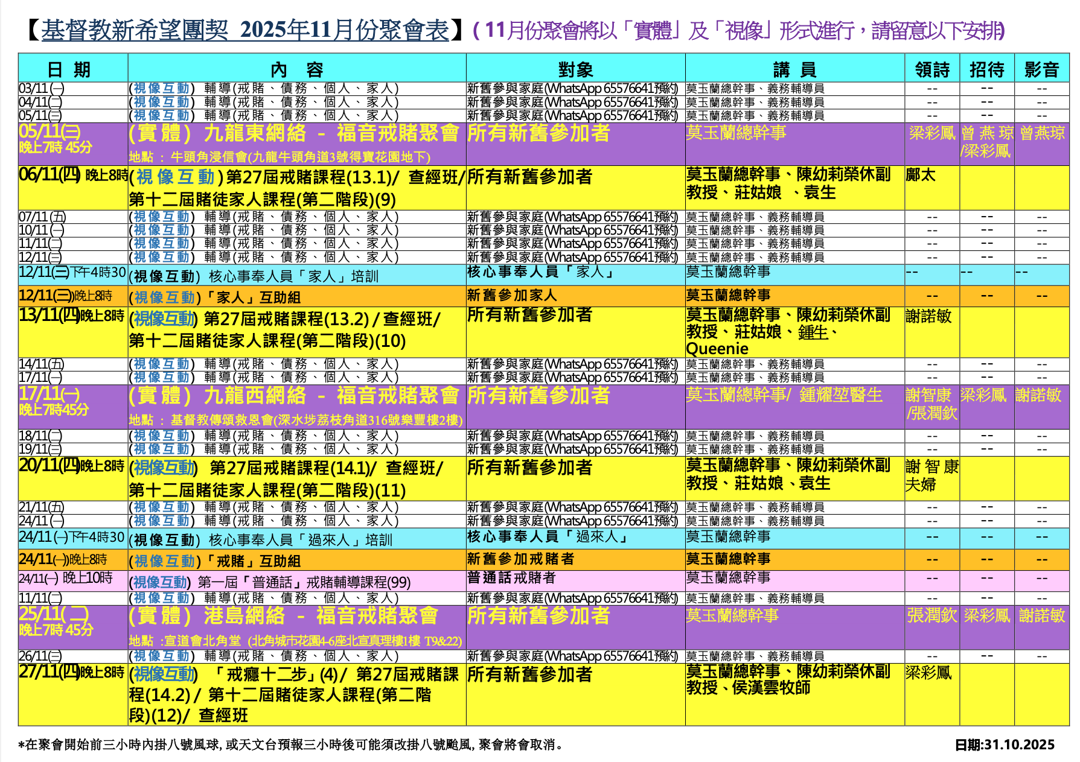Image resolution: width=1080 pixels, height=762 pixels.
Task: Click the 港島網絡 福音戒賭聚會 event title
Action: (x=283, y=616)
